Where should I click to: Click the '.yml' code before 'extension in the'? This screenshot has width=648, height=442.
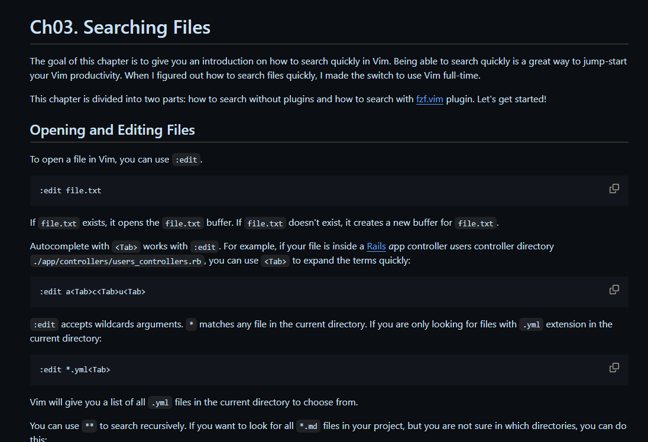coord(530,324)
